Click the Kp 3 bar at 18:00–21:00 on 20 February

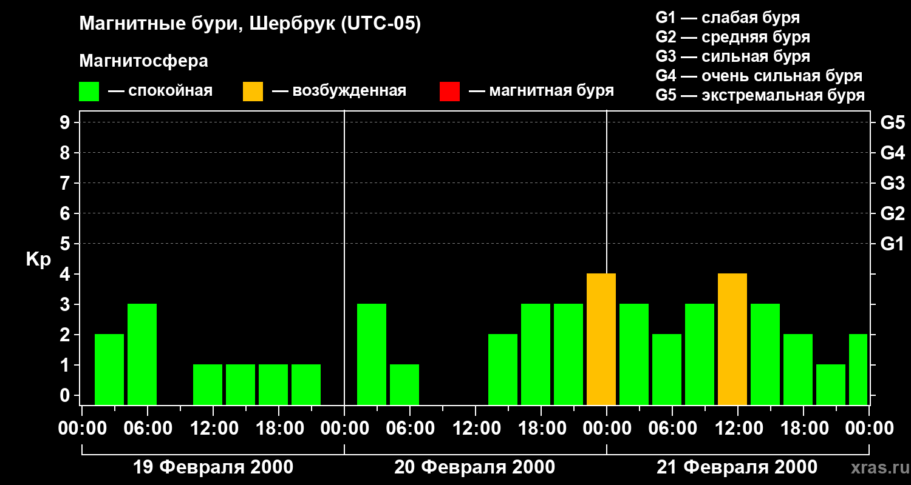[568, 354]
